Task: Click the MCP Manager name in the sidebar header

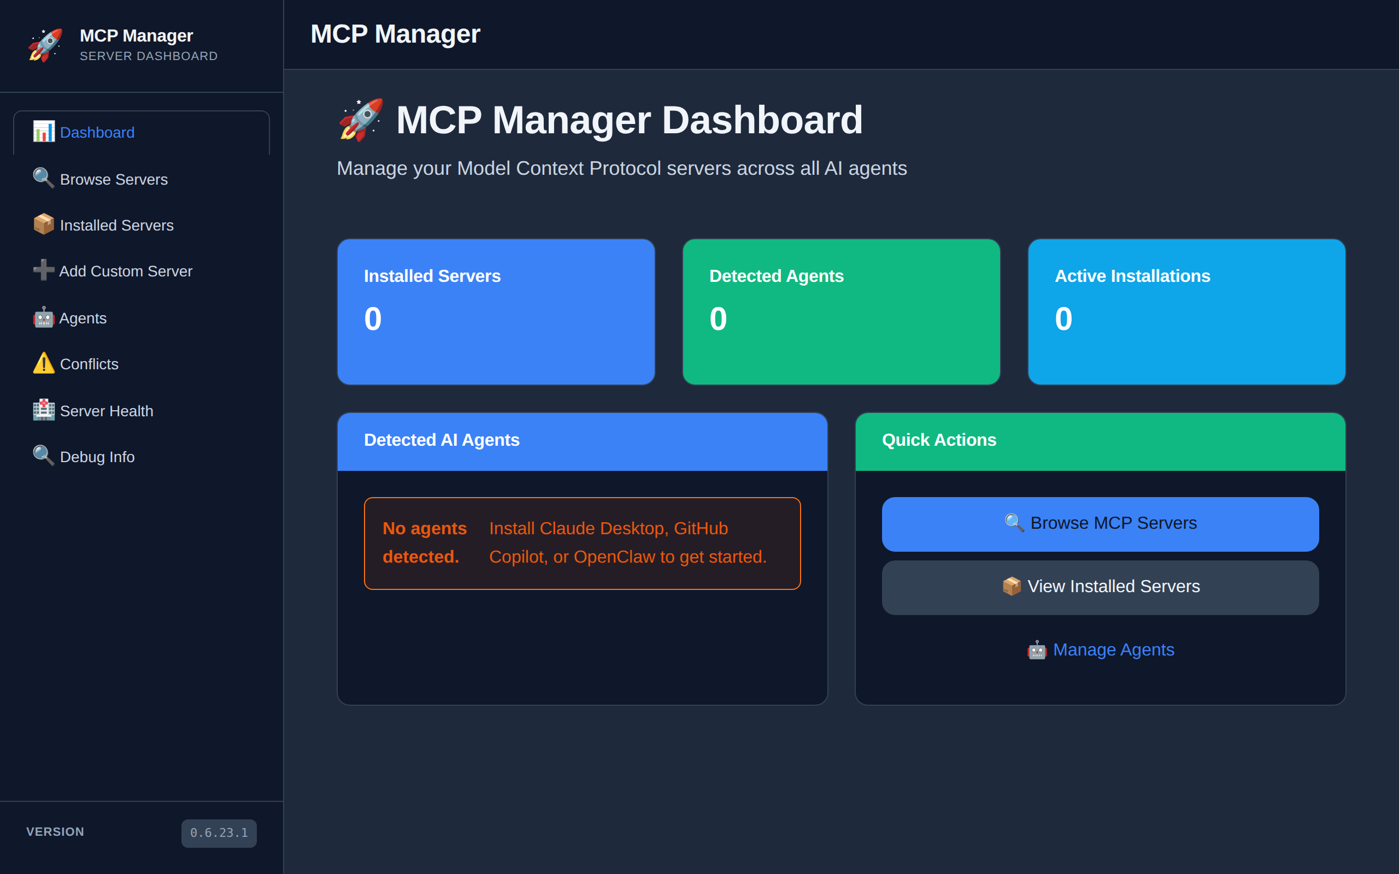Action: tap(137, 36)
